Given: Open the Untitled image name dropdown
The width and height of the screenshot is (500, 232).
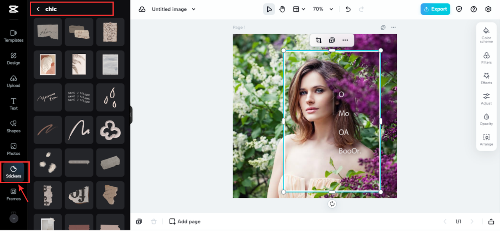Looking at the screenshot, I should (174, 9).
